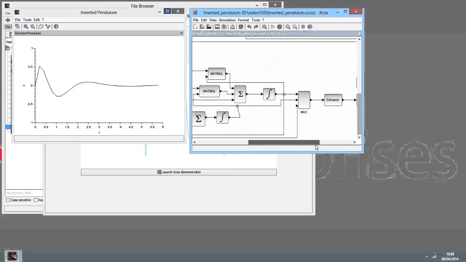Open a diagram file in Xcos

pyautogui.click(x=202, y=27)
